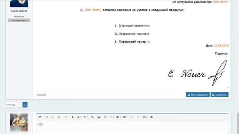Click the Ответить reply button
Image resolution: width=239 pixels, height=134 pixels.
click(220, 95)
